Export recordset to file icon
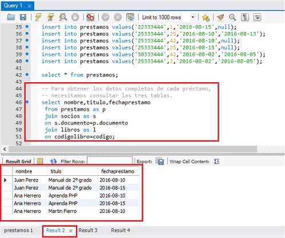285x238 pixels. click(159, 162)
